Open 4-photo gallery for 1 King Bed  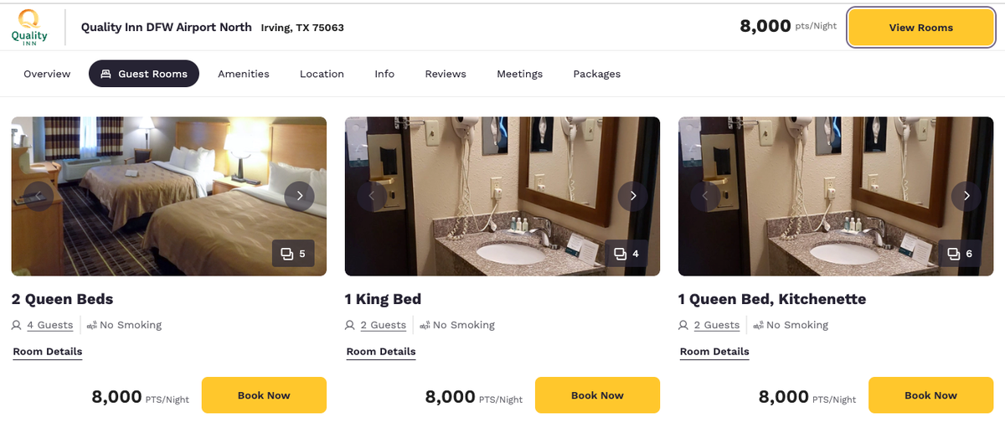pos(626,254)
